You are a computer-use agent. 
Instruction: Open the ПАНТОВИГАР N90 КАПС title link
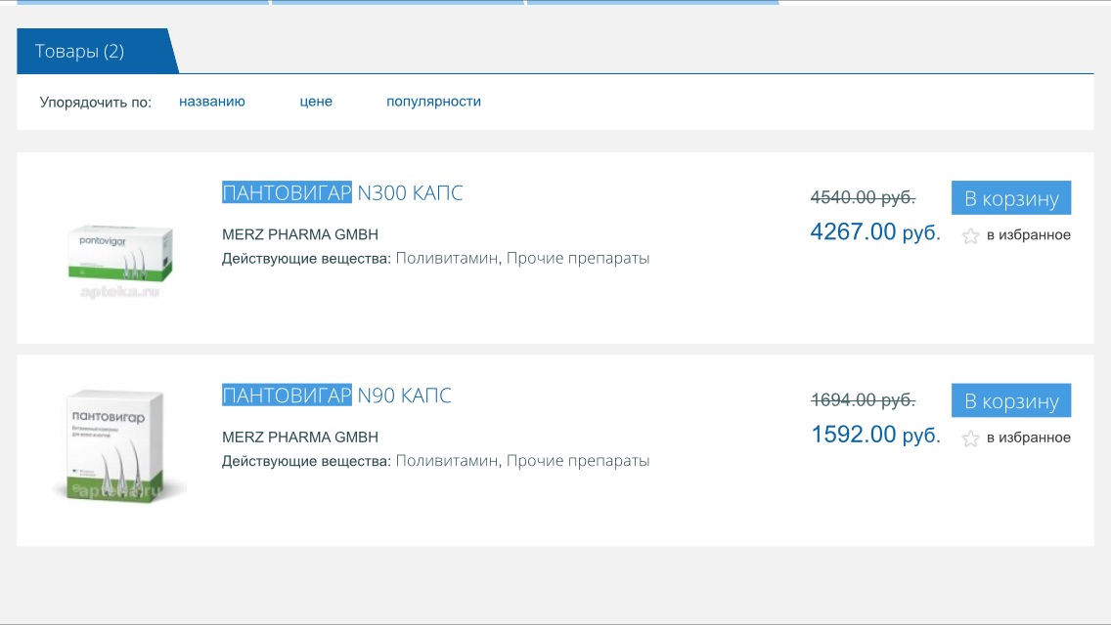point(336,396)
